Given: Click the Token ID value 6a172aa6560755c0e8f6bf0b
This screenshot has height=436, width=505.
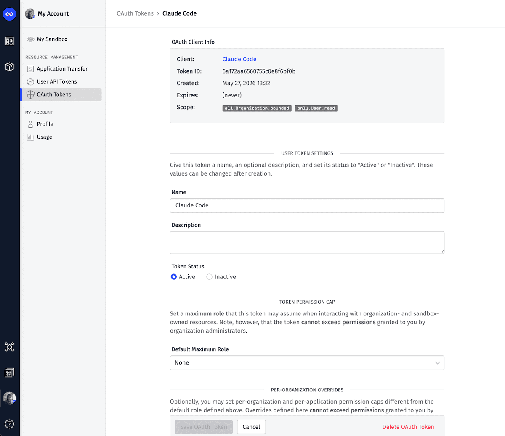Looking at the screenshot, I should 259,71.
